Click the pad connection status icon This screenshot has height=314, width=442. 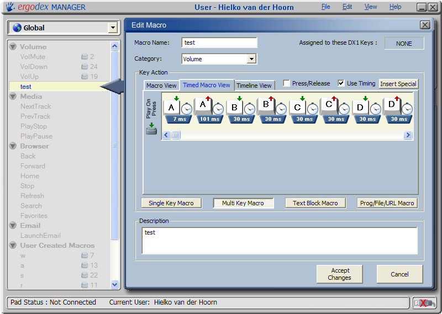(424, 303)
